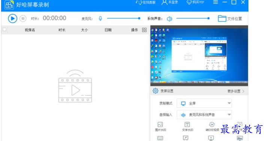Open the main hamburger menu
This screenshot has width=266, height=141.
216,2
